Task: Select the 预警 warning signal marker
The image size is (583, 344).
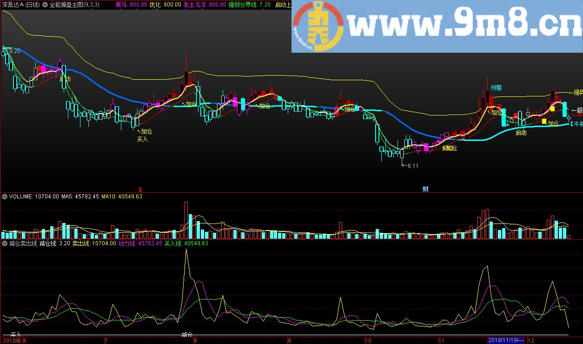Action: pyautogui.click(x=496, y=88)
